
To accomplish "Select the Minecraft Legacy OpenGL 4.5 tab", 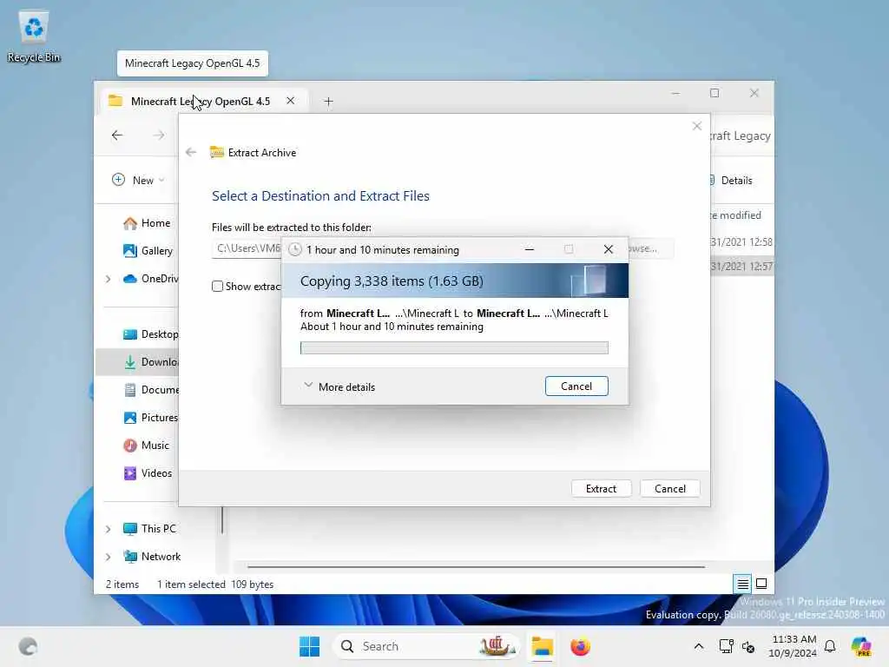I will coord(201,101).
